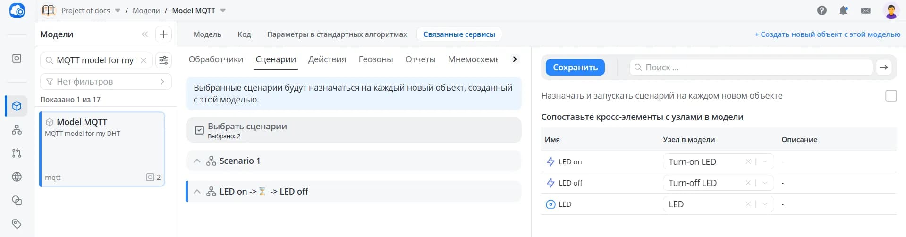Open Параметры в стандартных алгоритмах tab
Screen dimensions: 906x237
(x=337, y=34)
